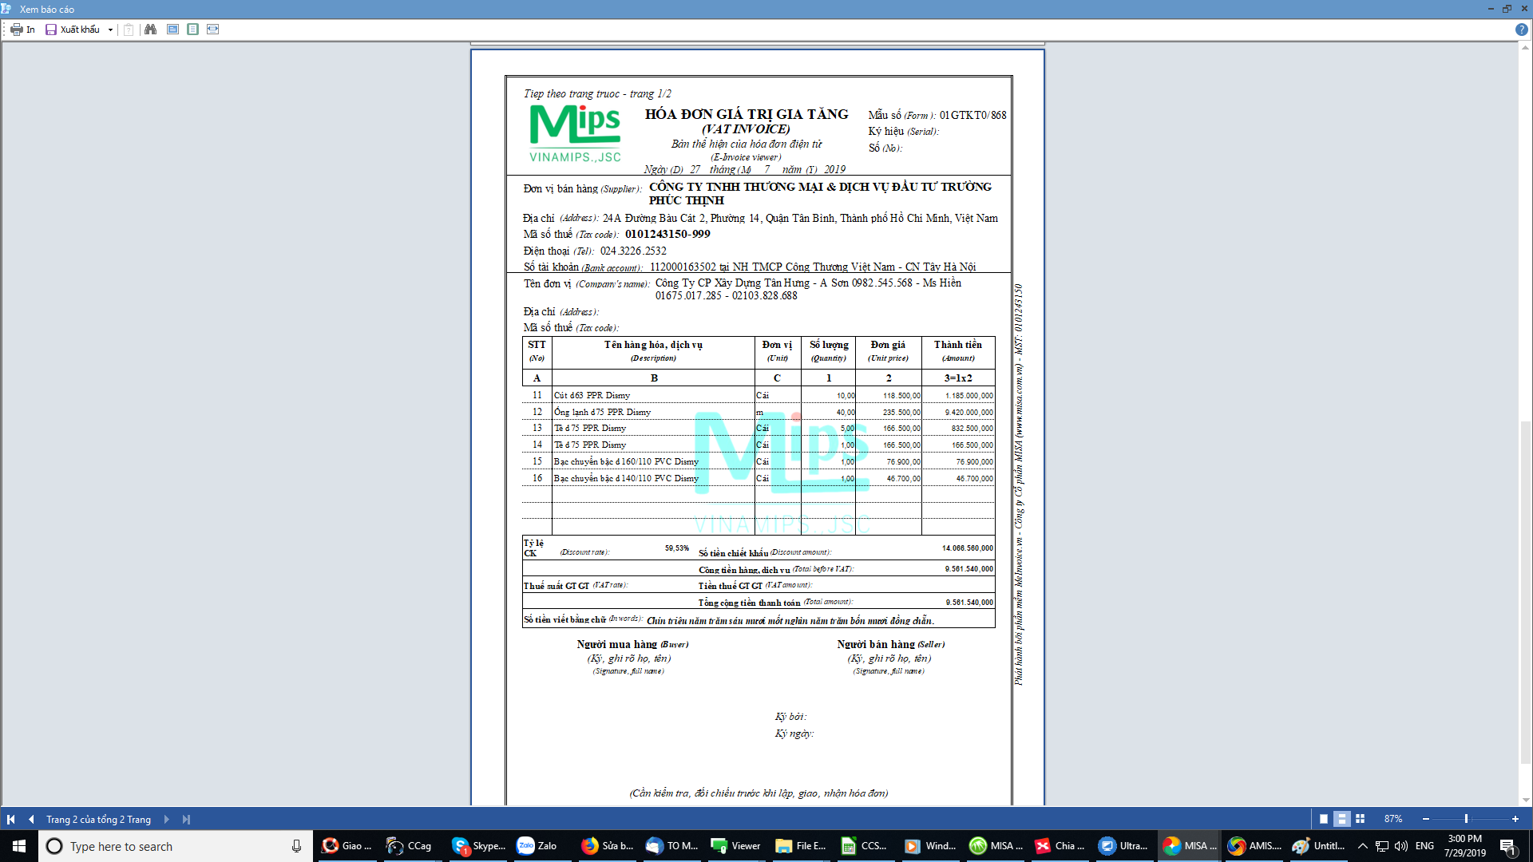Click the fit-width arrows icon in toolbar

(212, 30)
